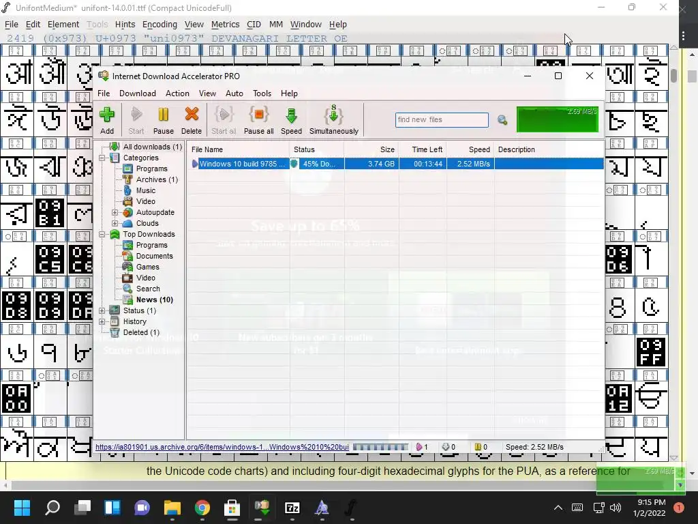Image resolution: width=698 pixels, height=524 pixels.
Task: Open Google Chrome from taskbar
Action: click(x=202, y=508)
